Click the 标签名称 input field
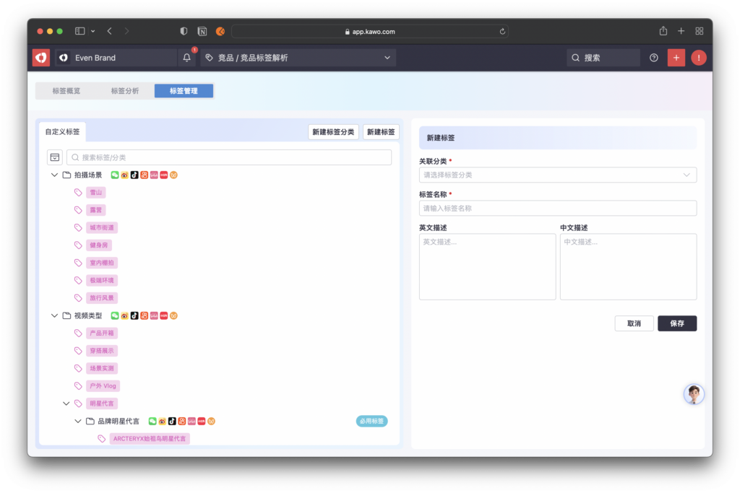Screen dimensions: 740x493 tap(557, 208)
